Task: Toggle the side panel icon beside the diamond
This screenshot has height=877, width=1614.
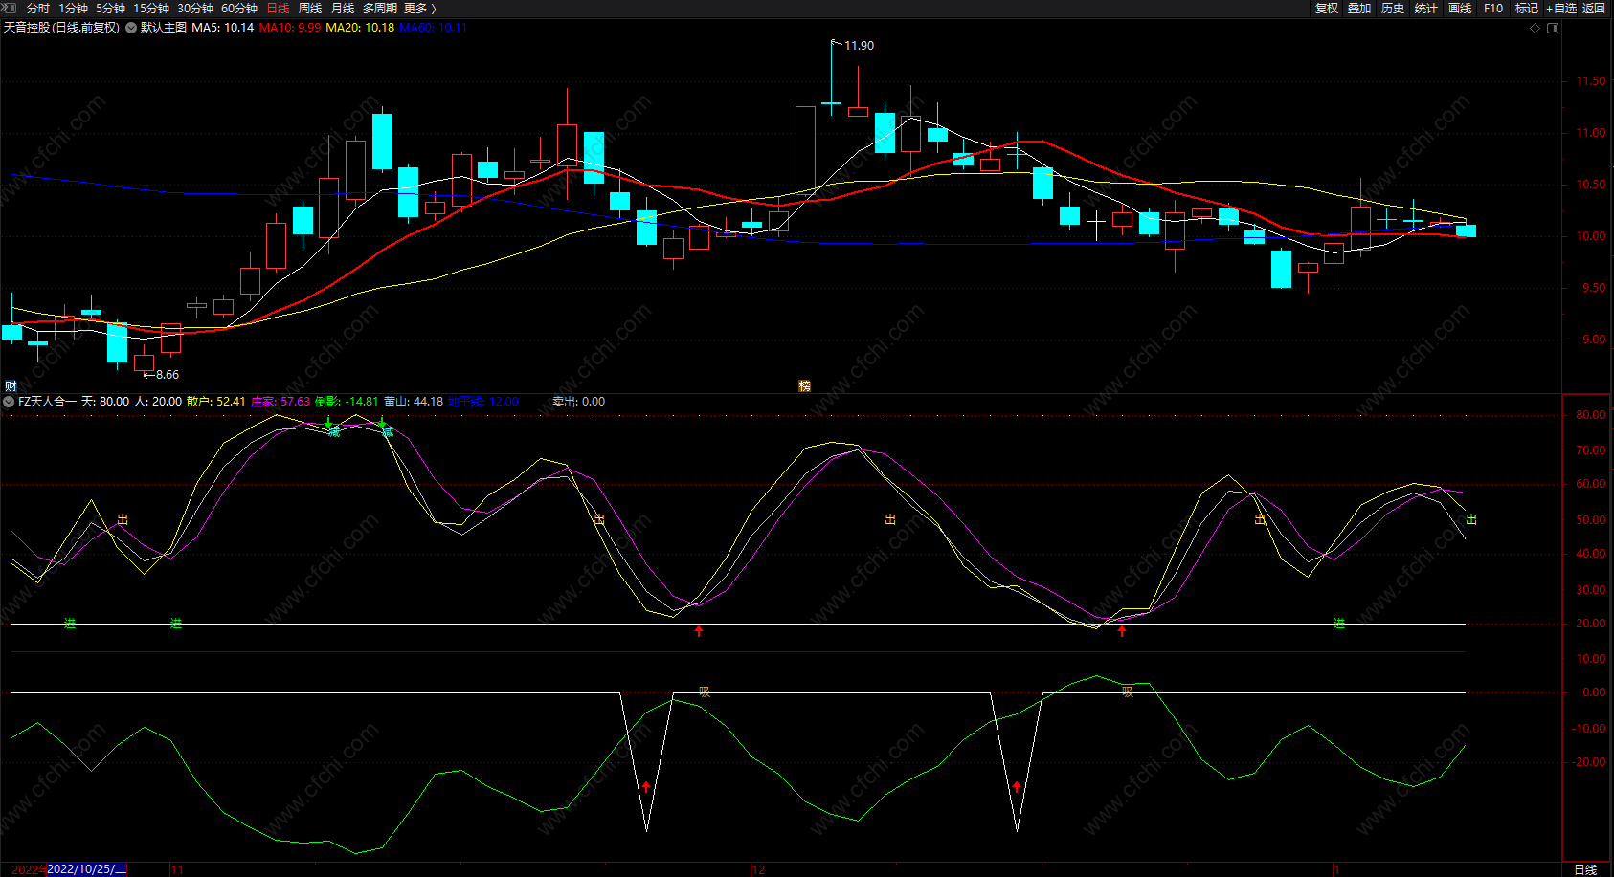Action: [x=1553, y=28]
